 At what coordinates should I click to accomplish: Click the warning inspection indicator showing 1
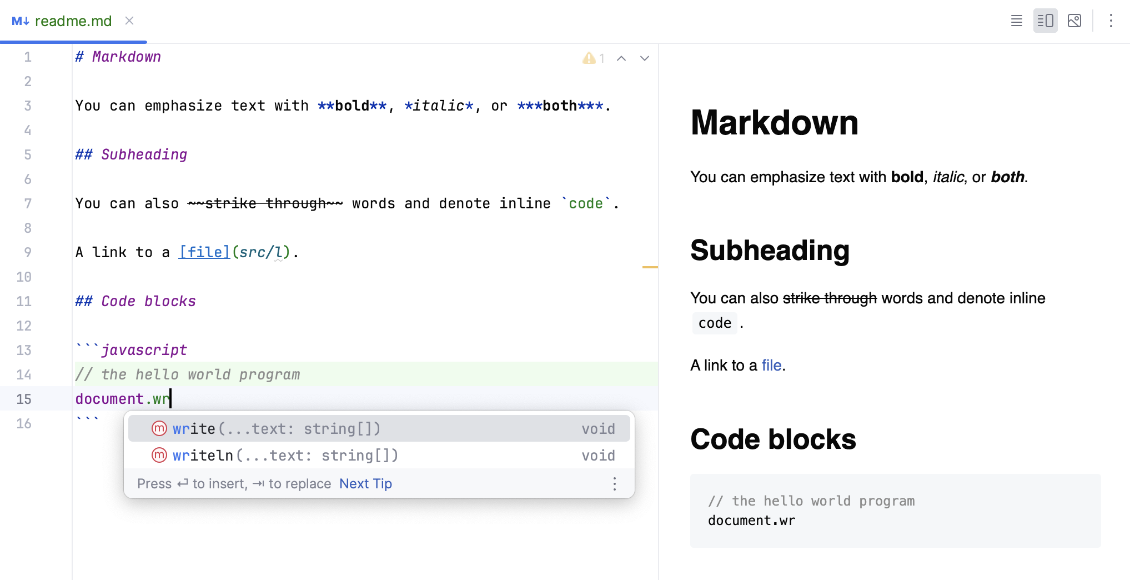593,58
